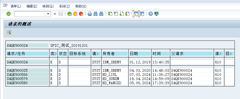This screenshot has width=240, height=99.
Task: Open the 编辑(E) menu
Action: click(32, 6)
